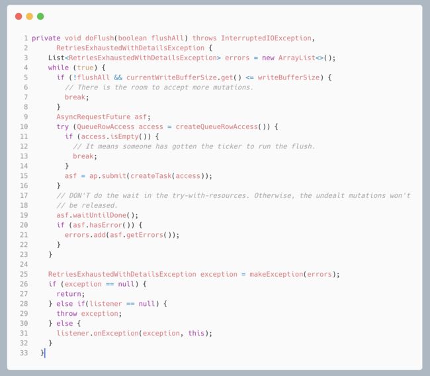
Task: Click createTask on line 15
Action: point(151,175)
